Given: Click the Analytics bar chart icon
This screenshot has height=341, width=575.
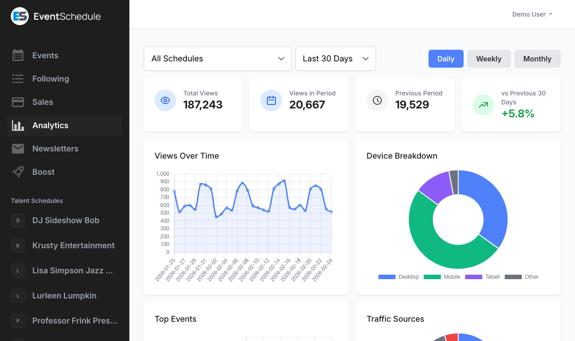Looking at the screenshot, I should (18, 125).
